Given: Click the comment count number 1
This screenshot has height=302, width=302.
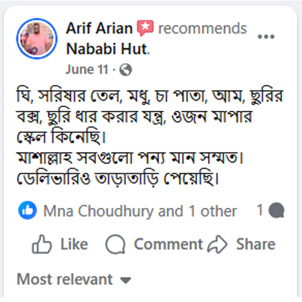Looking at the screenshot, I should tap(260, 210).
